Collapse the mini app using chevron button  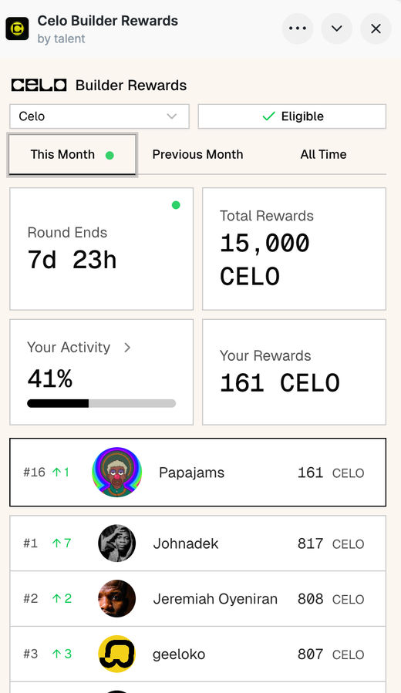[x=337, y=29]
